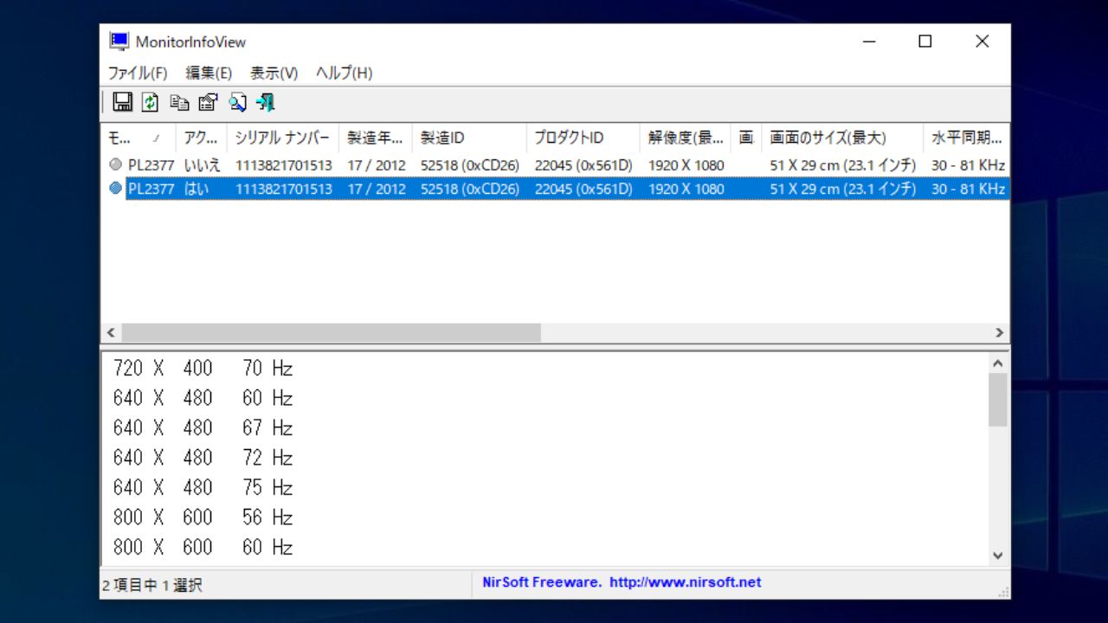
Task: Click the 2 項目中 1 選択 status text
Action: pos(151,586)
